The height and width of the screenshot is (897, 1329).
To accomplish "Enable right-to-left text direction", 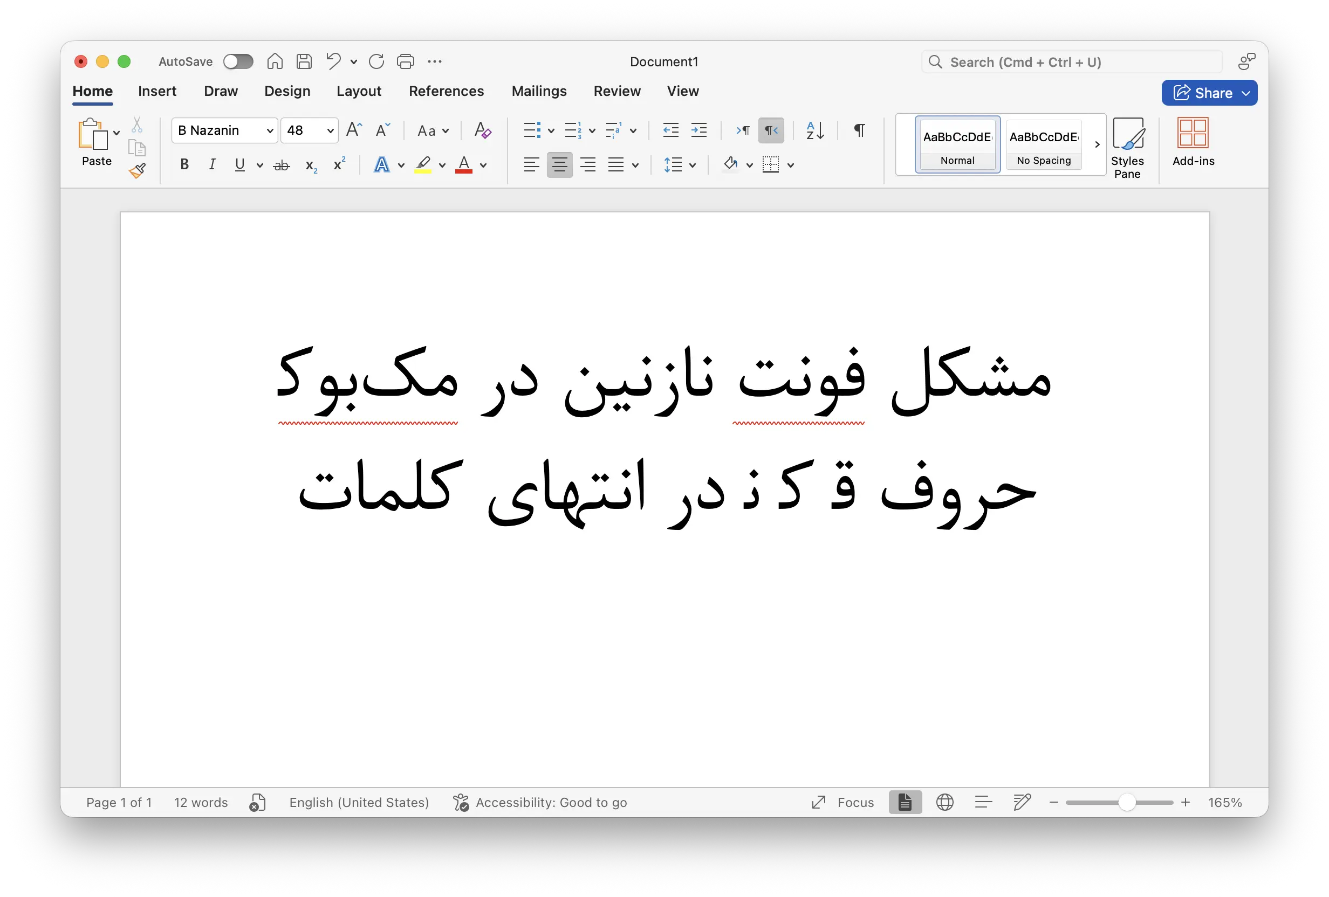I will coord(771,130).
